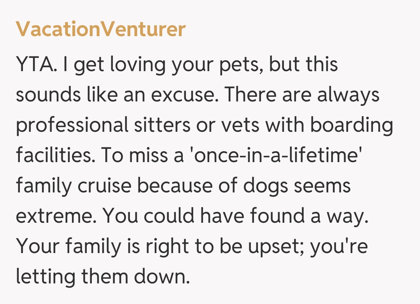Open the VacationVenturer user profile

pyautogui.click(x=101, y=29)
